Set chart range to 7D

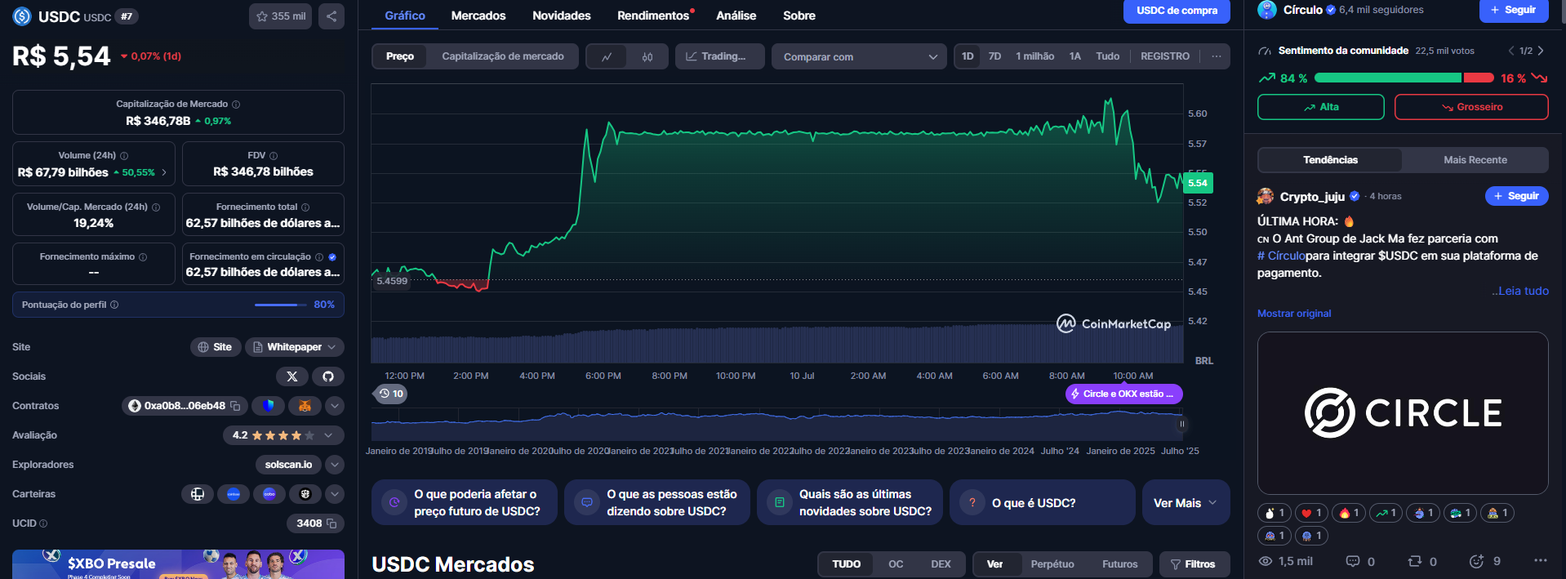coord(994,56)
